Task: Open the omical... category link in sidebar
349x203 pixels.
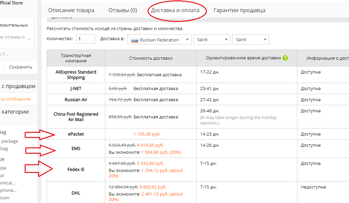Action: click(7, 183)
